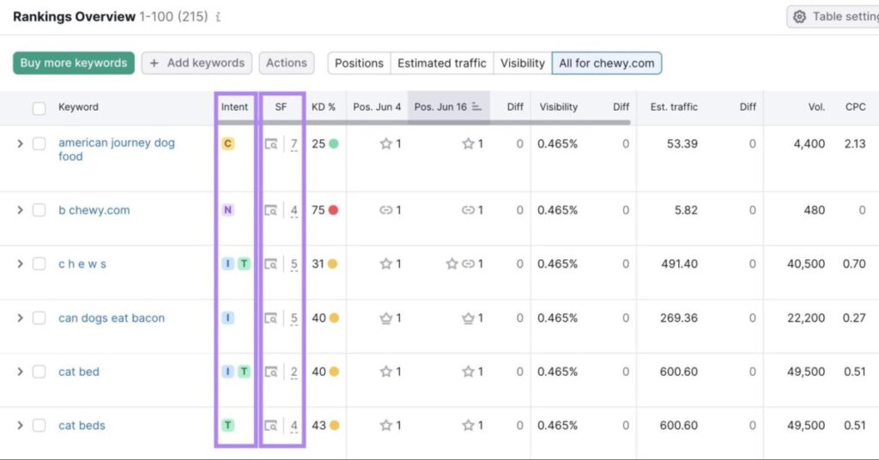The width and height of the screenshot is (879, 460).
Task: Tick the select-all checkbox in the table header
Action: click(39, 108)
